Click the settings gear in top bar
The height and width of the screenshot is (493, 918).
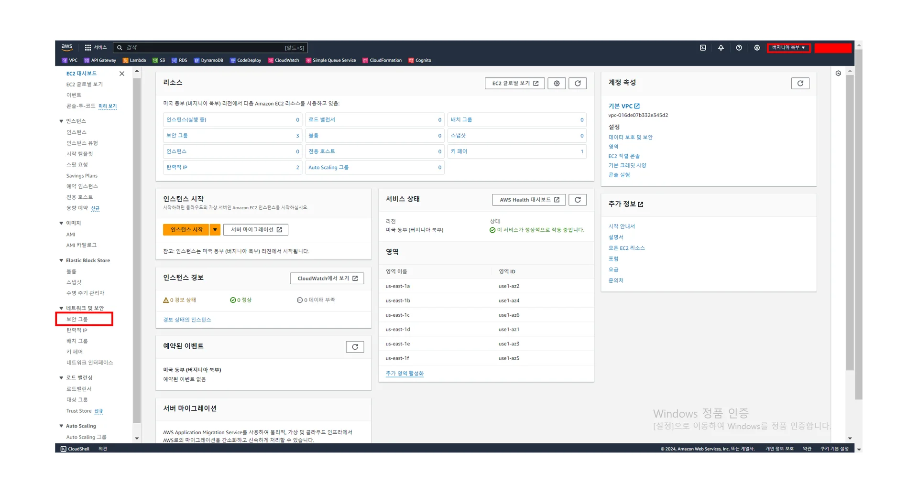coord(757,48)
